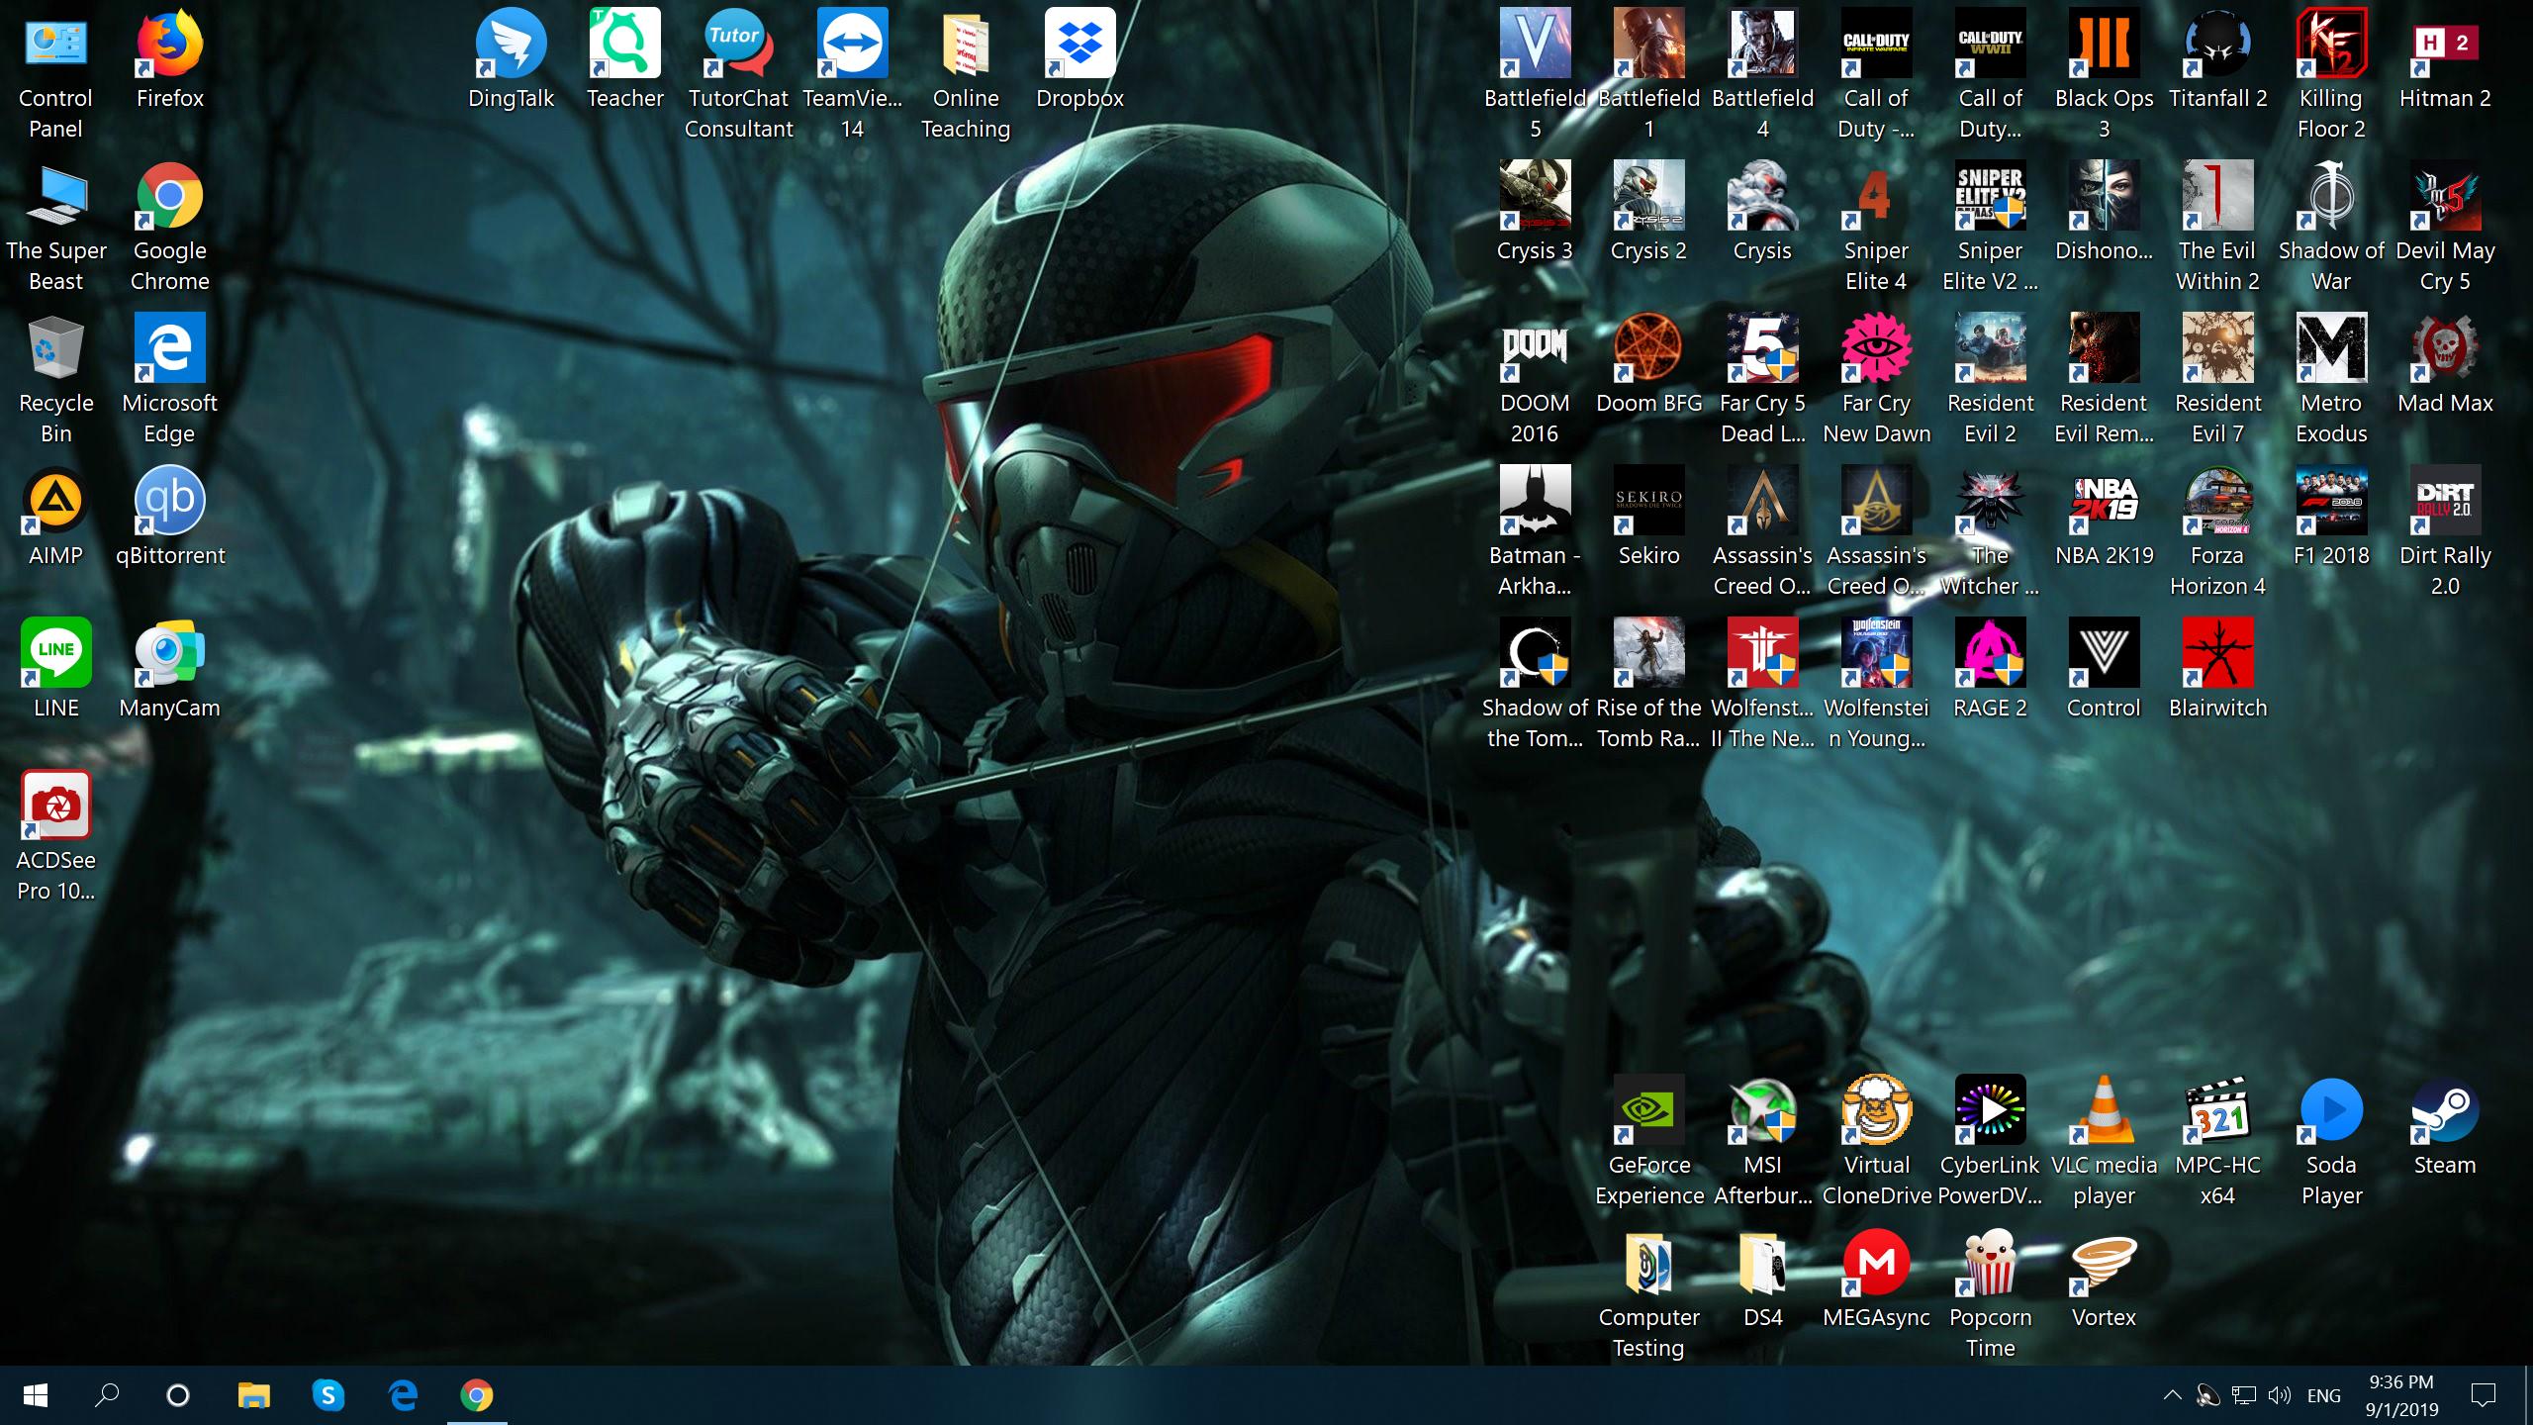
Task: Open the Windows Start menu
Action: (x=36, y=1395)
